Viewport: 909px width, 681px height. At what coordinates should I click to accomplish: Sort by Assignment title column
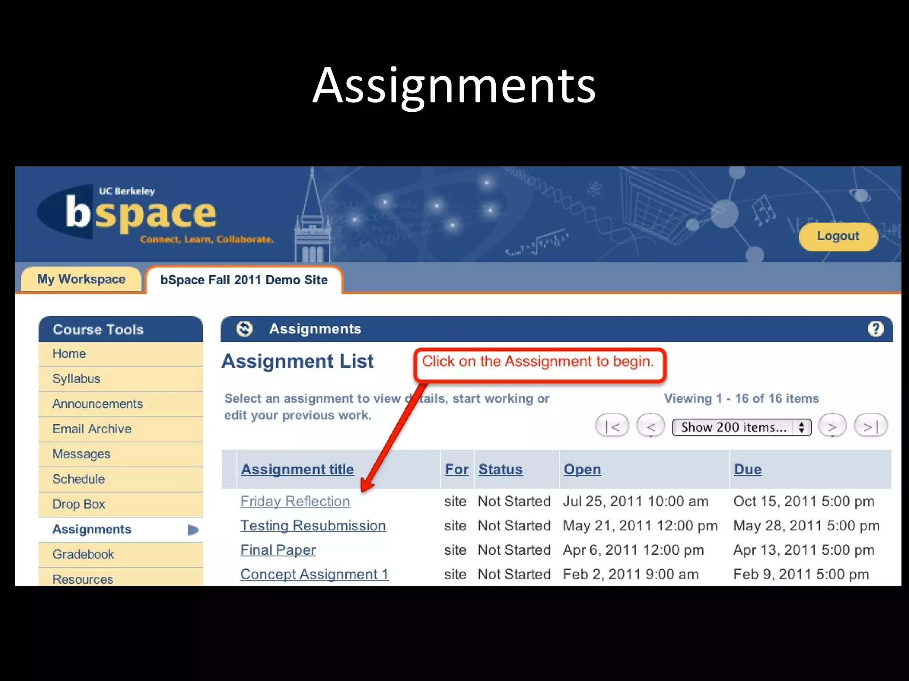pyautogui.click(x=297, y=469)
